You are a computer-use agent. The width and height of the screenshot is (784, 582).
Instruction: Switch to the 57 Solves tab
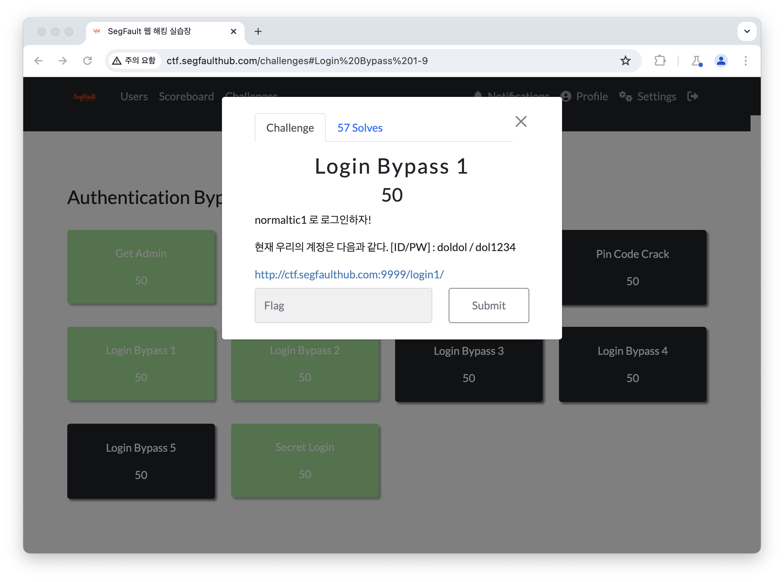pyautogui.click(x=360, y=128)
